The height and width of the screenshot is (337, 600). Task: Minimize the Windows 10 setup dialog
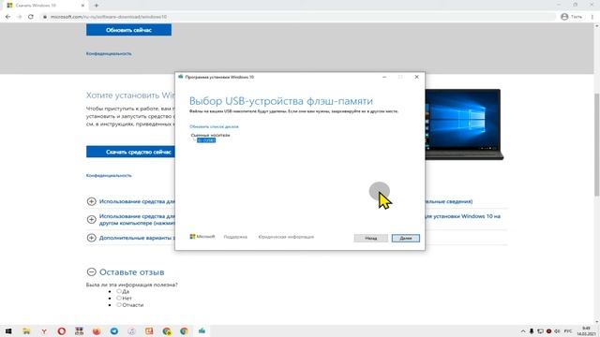(384, 77)
